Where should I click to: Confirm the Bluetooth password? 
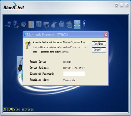(99, 44)
